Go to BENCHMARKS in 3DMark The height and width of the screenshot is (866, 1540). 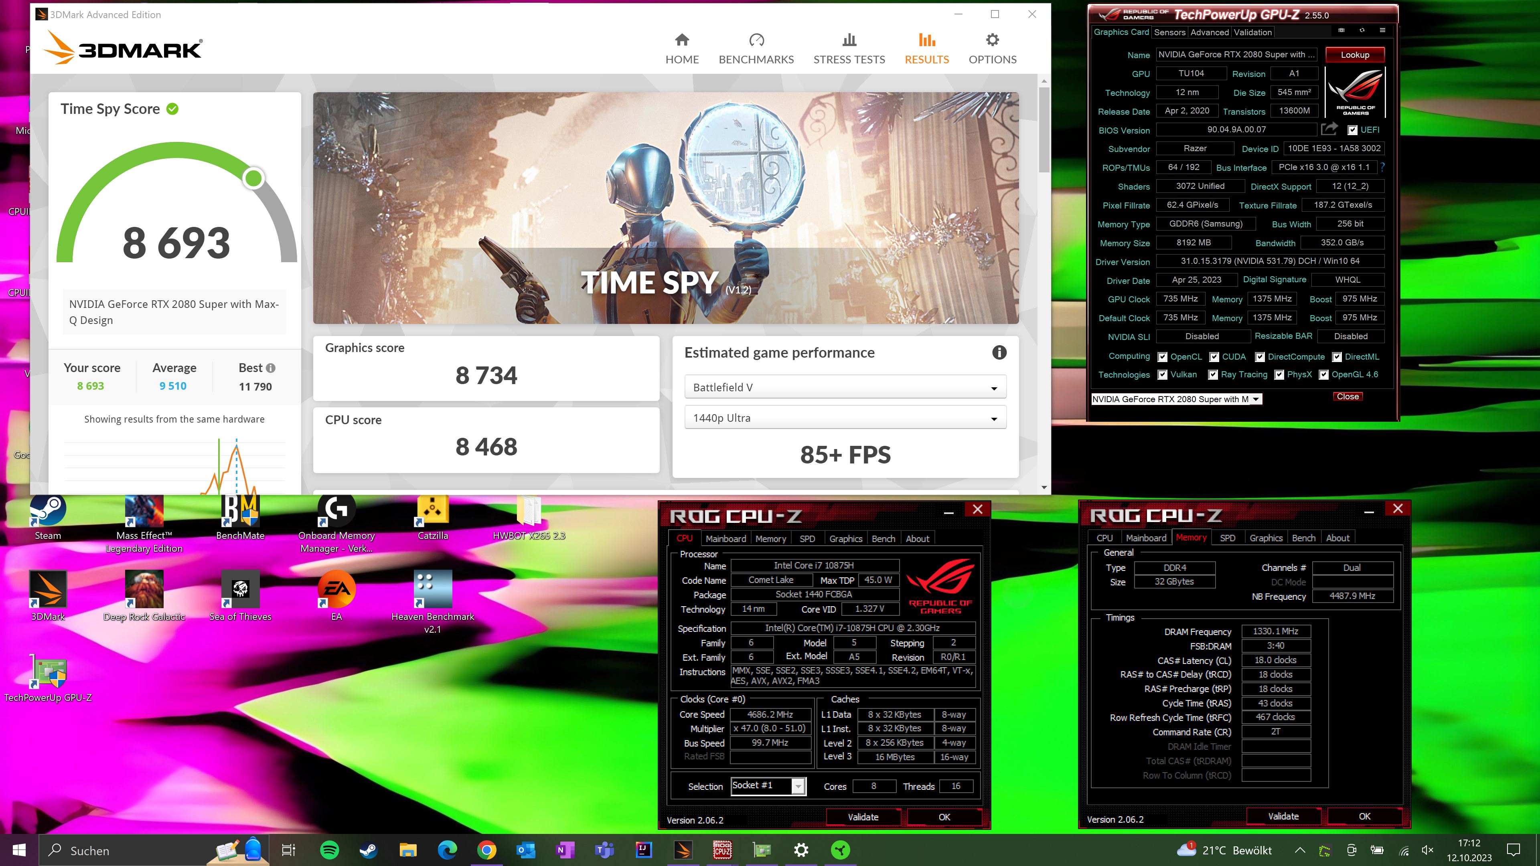point(756,49)
